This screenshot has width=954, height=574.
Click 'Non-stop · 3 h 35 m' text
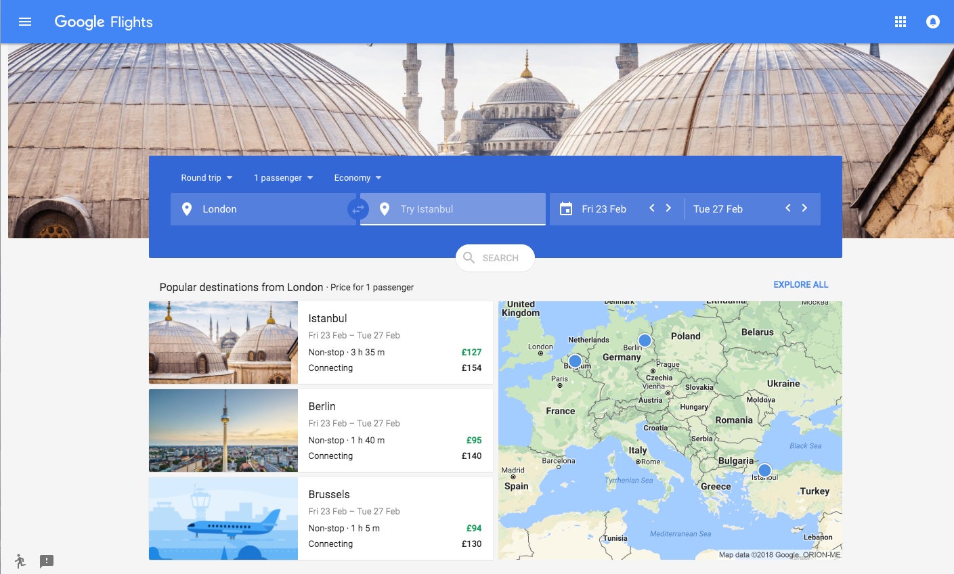pyautogui.click(x=347, y=352)
